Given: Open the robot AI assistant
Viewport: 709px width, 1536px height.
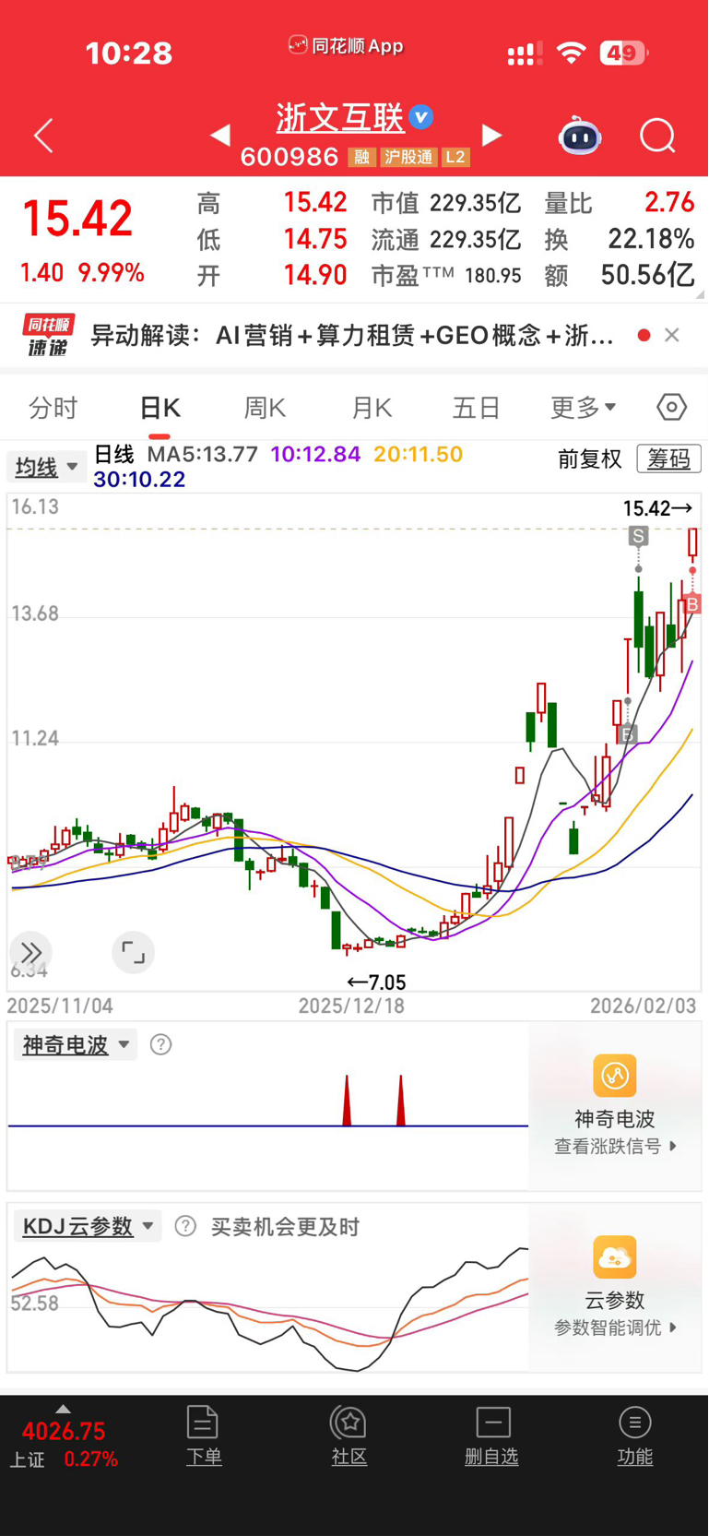Looking at the screenshot, I should [580, 136].
